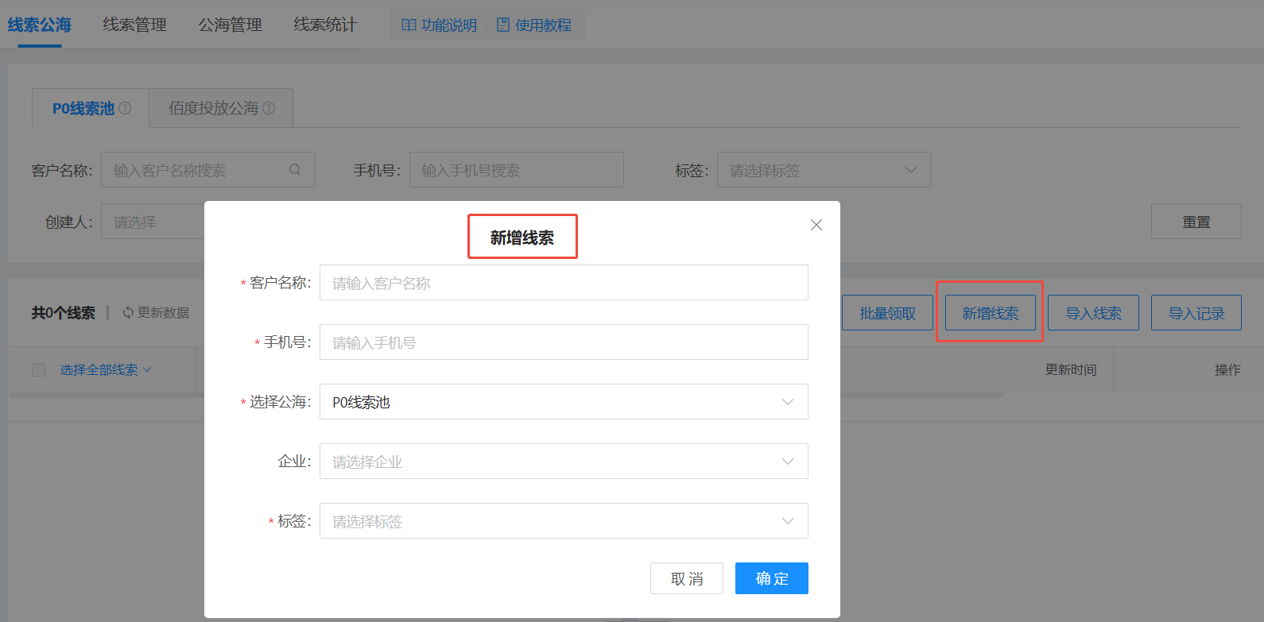This screenshot has height=622, width=1264.
Task: Open the 线索统计 menu tab
Action: [325, 25]
